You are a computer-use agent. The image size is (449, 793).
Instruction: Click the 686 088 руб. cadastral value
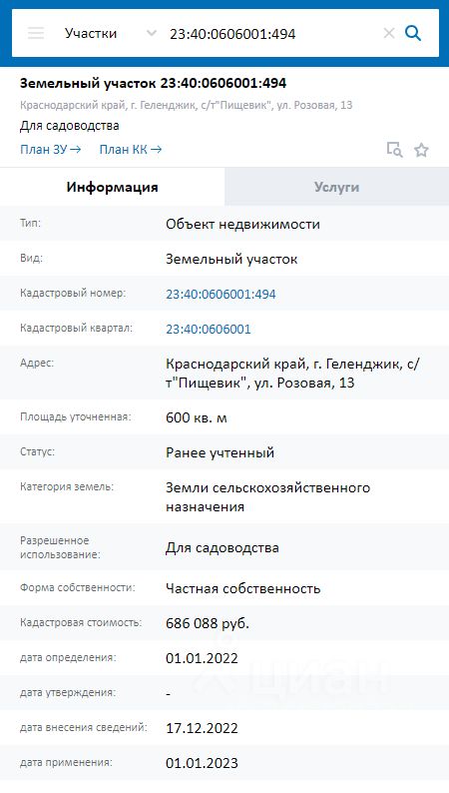208,623
